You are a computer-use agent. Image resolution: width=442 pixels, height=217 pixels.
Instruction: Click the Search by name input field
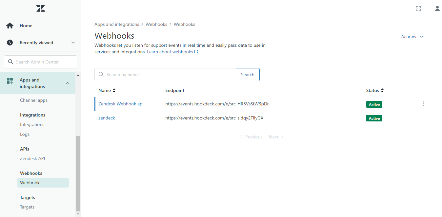(164, 75)
